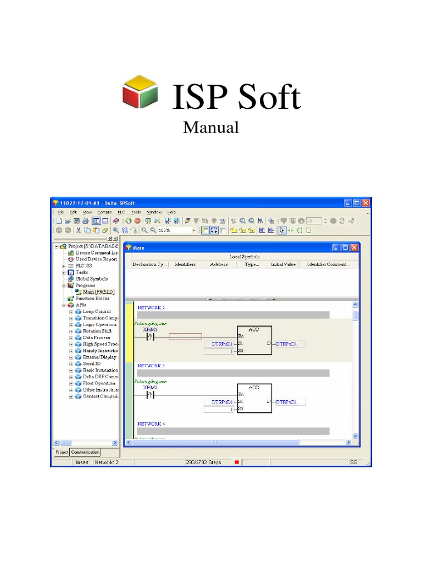Close the project panel with X button
The image size is (422, 563).
coord(115,239)
